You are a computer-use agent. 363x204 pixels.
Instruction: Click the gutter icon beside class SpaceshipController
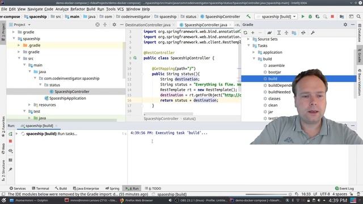pyautogui.click(x=135, y=58)
